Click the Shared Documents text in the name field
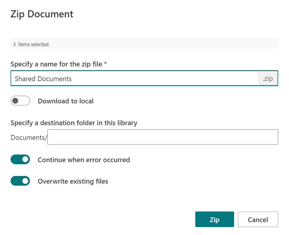Image resolution: width=289 pixels, height=235 pixels. point(43,79)
